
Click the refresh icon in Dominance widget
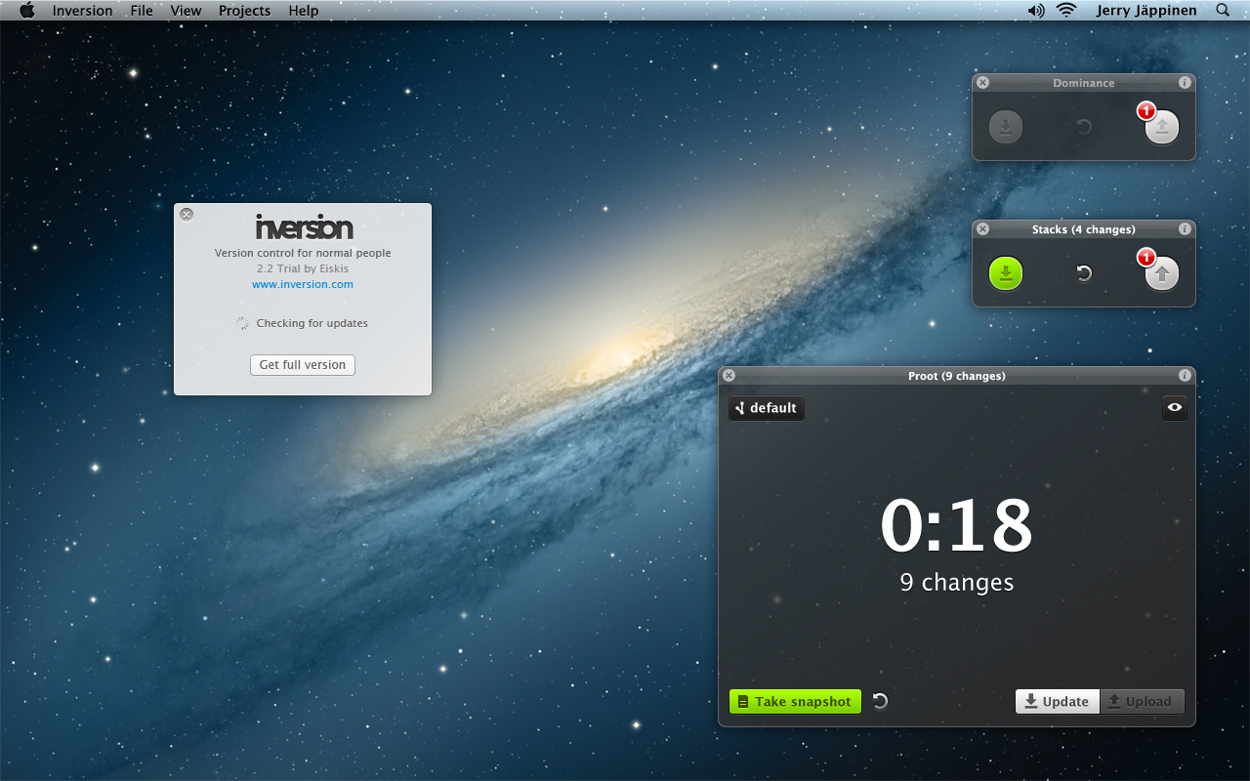(1084, 127)
